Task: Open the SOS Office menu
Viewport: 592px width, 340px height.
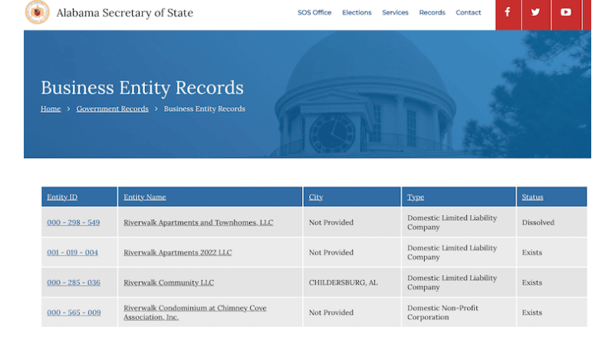Action: [x=314, y=13]
